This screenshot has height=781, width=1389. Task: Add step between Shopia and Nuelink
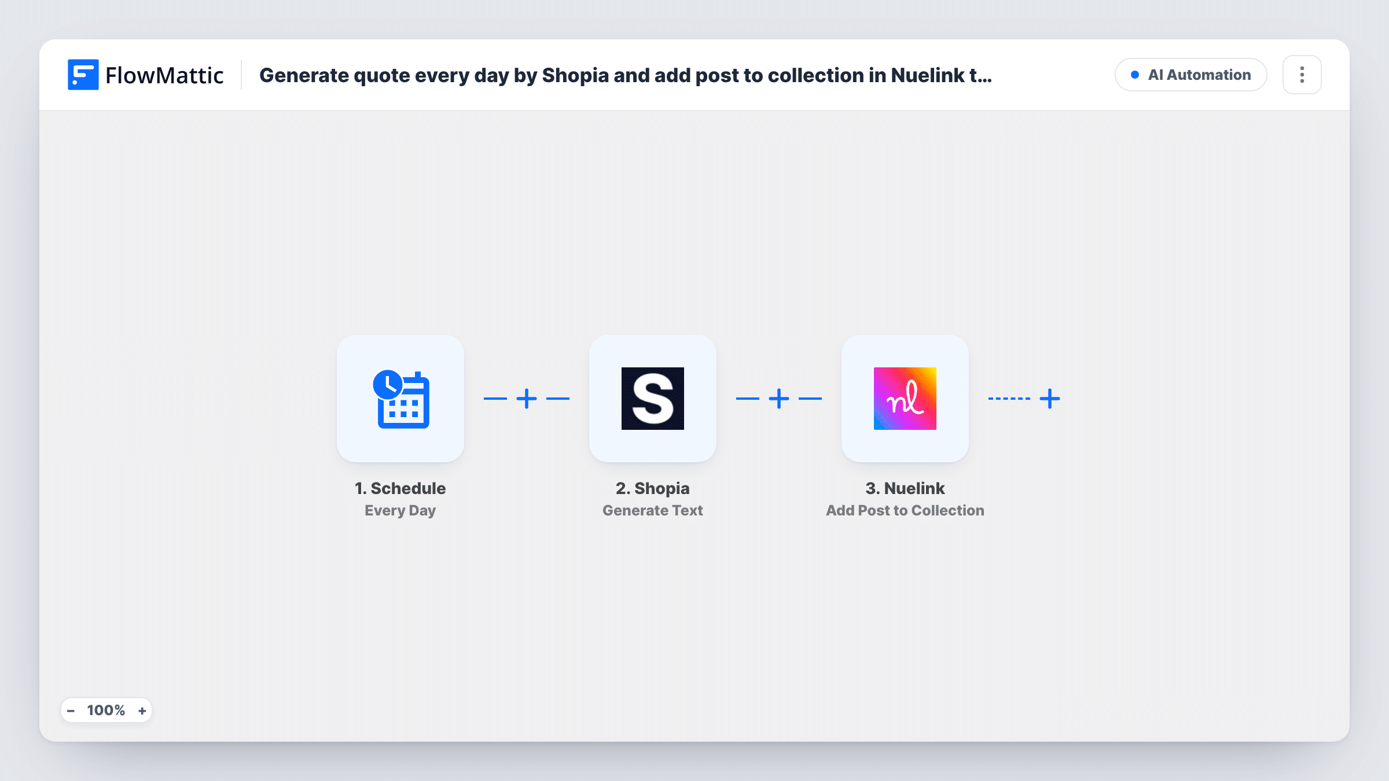point(779,399)
